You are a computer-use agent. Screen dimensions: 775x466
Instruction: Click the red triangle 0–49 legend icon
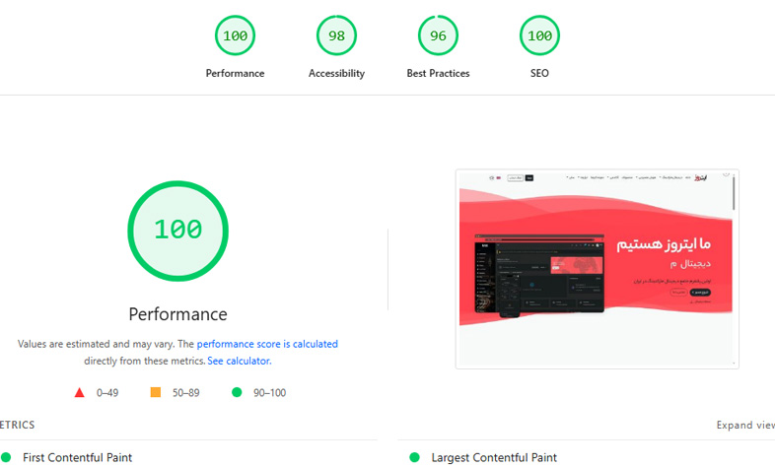pyautogui.click(x=80, y=392)
